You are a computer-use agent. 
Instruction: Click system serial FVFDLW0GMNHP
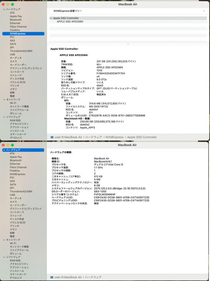pos(105,194)
